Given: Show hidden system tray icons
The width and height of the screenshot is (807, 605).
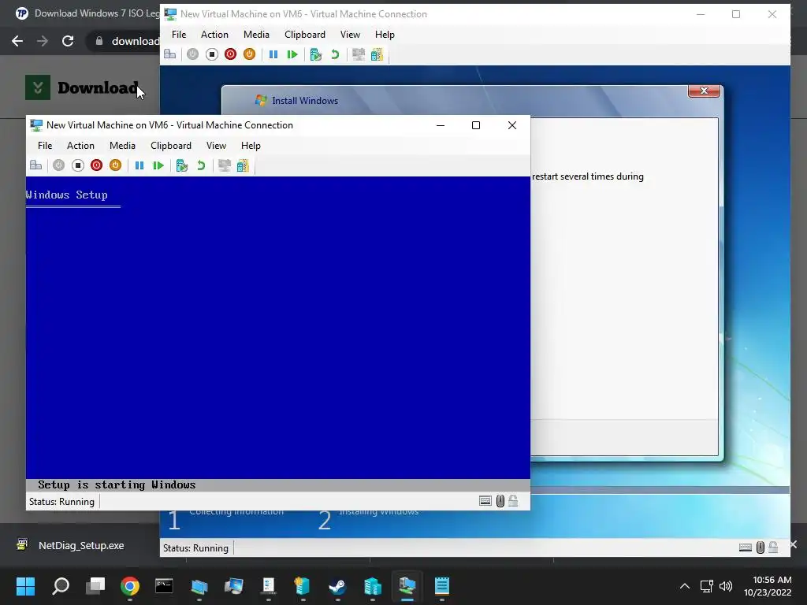Looking at the screenshot, I should pyautogui.click(x=685, y=586).
